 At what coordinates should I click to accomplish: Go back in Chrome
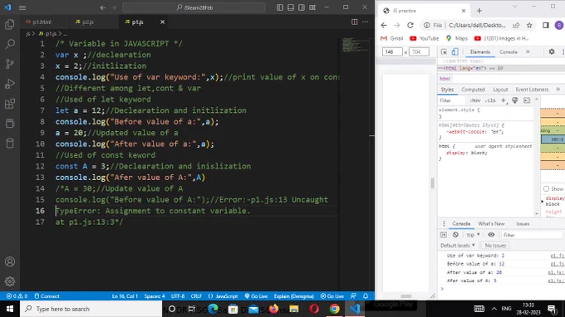pos(384,25)
